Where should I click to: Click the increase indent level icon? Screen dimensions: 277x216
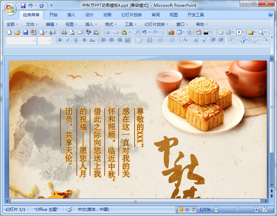pyautogui.click(x=221, y=40)
